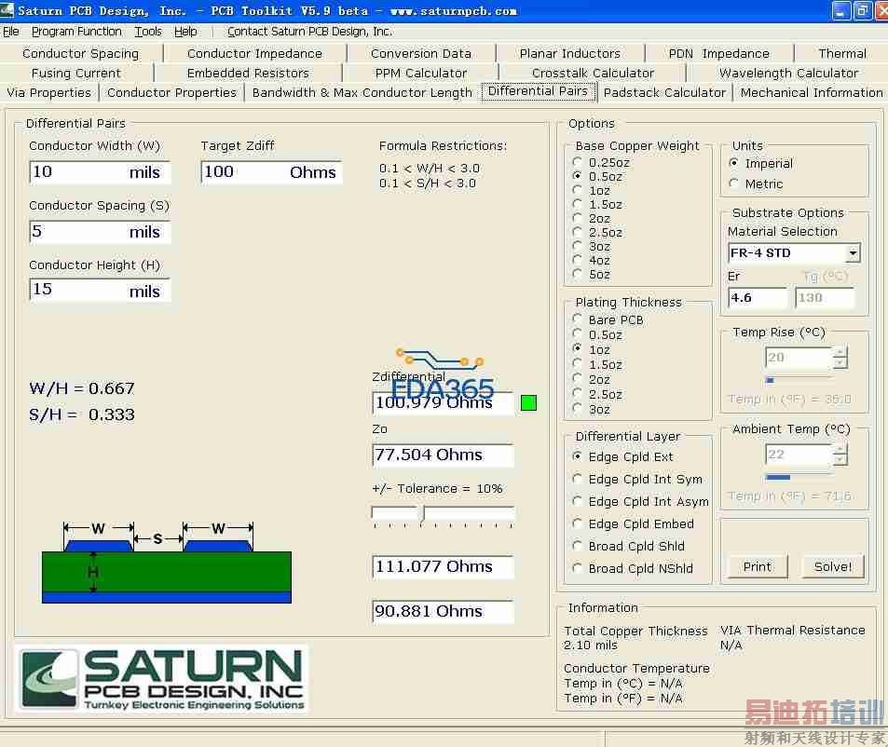Open the Padstack Calculator tab

tap(664, 92)
